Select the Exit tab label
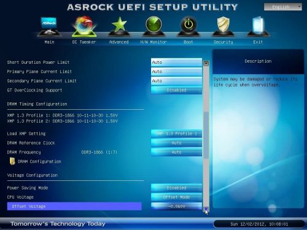Screen dimensions: 307x230 258,42
